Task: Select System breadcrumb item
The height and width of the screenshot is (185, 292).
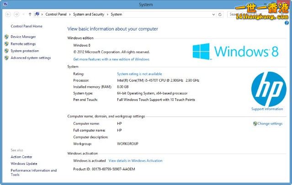Action: point(117,14)
